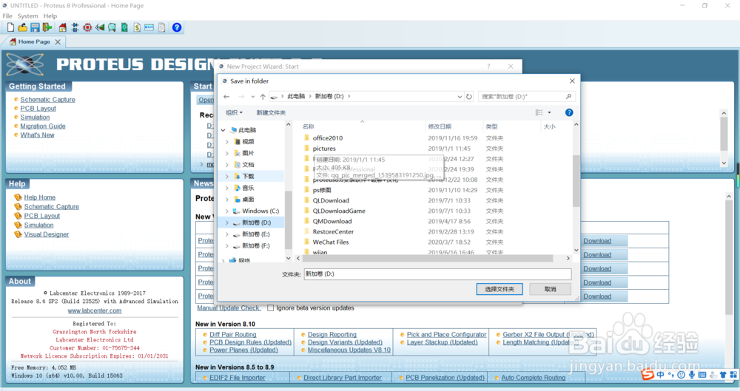Refresh the folder listing
This screenshot has height=391, width=740.
469,97
